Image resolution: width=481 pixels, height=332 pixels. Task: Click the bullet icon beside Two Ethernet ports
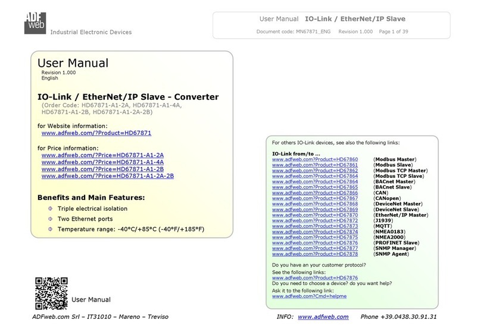coord(51,219)
